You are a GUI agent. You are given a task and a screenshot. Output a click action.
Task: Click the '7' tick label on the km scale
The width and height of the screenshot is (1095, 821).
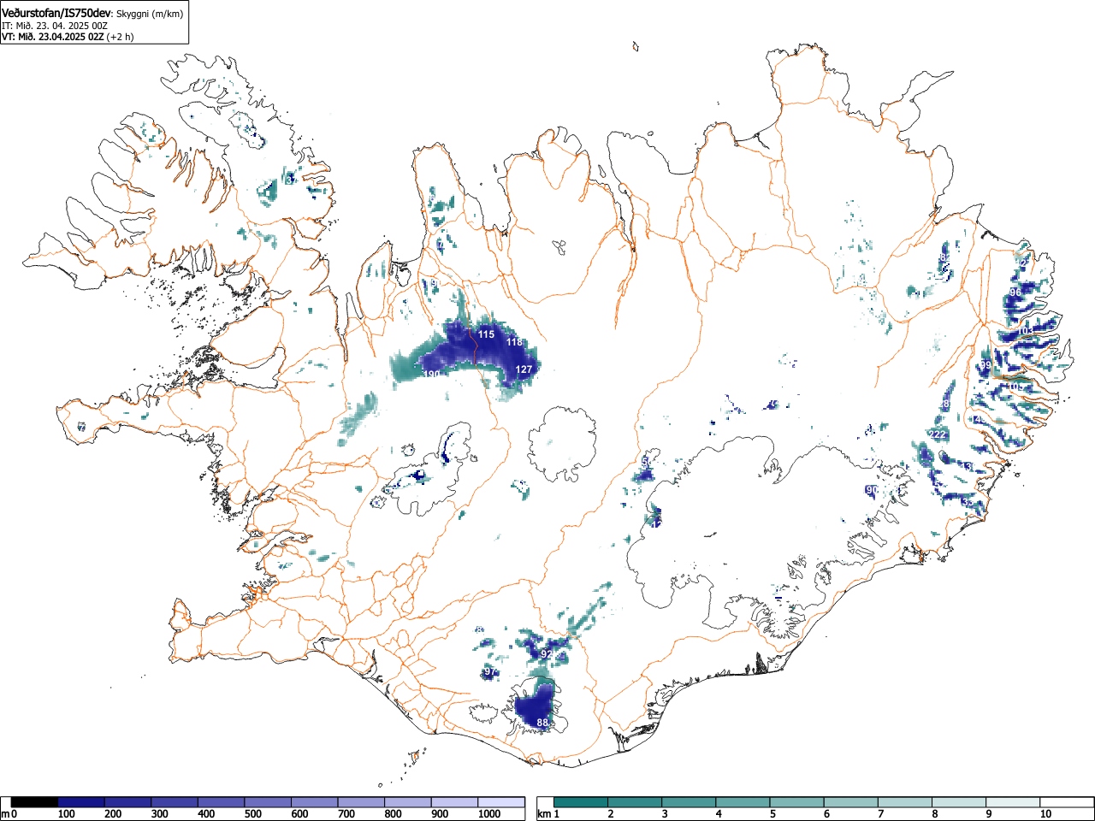click(880, 814)
